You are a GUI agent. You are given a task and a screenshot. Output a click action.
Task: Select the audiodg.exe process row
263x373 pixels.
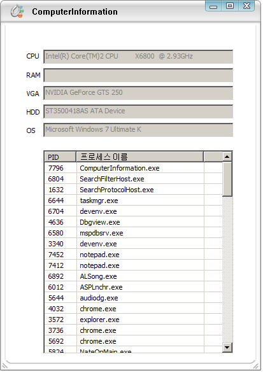point(133,298)
